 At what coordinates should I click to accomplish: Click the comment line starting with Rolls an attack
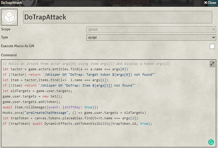tap(86, 64)
